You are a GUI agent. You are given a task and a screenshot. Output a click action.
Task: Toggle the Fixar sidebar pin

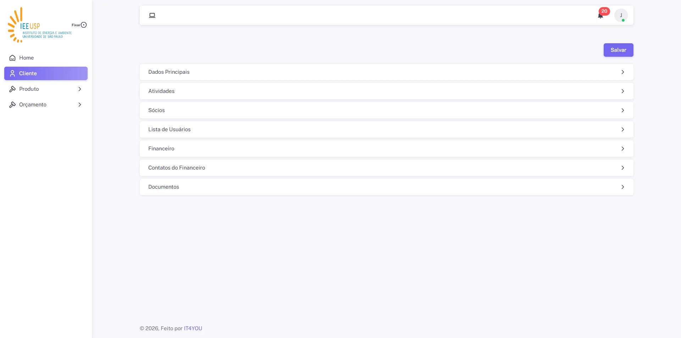pos(84,25)
